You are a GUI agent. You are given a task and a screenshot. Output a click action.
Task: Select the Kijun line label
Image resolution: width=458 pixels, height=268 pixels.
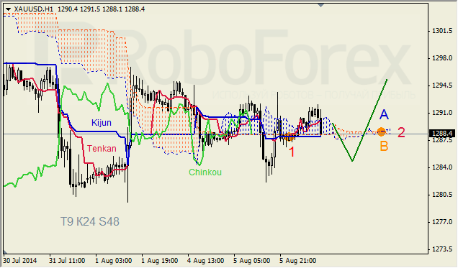click(x=102, y=123)
